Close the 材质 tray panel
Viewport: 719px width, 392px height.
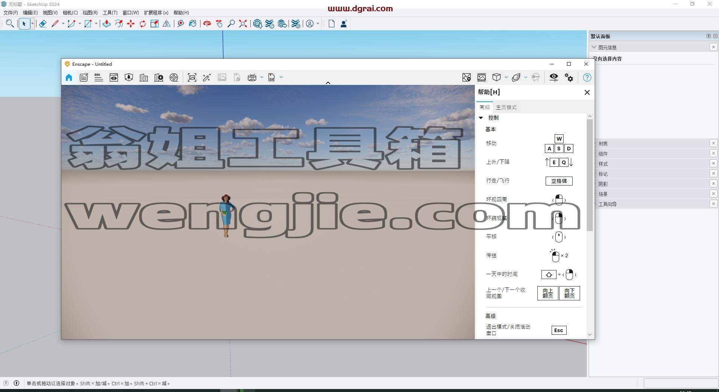tap(713, 143)
